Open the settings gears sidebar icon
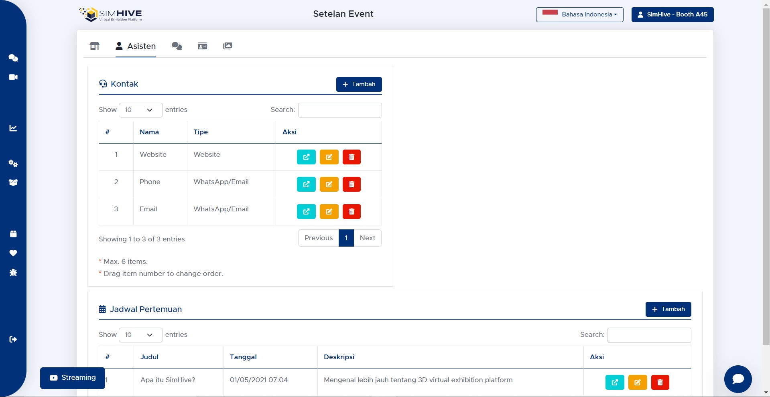Viewport: 770px width, 397px height. click(13, 163)
